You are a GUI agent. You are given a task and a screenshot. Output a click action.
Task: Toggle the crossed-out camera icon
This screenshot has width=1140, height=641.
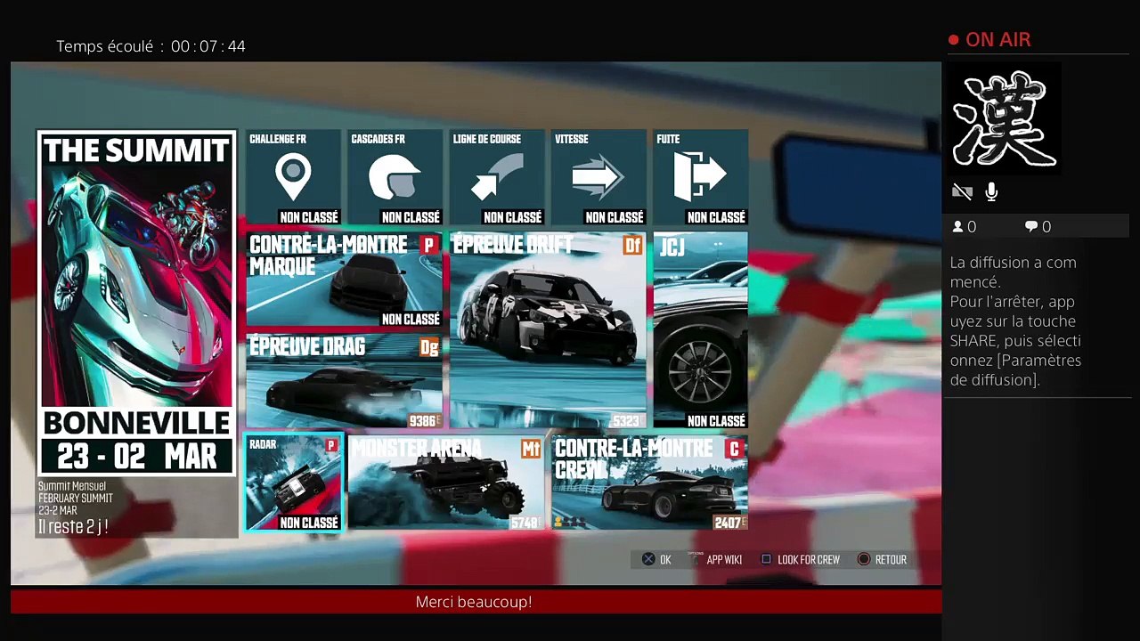pyautogui.click(x=962, y=191)
